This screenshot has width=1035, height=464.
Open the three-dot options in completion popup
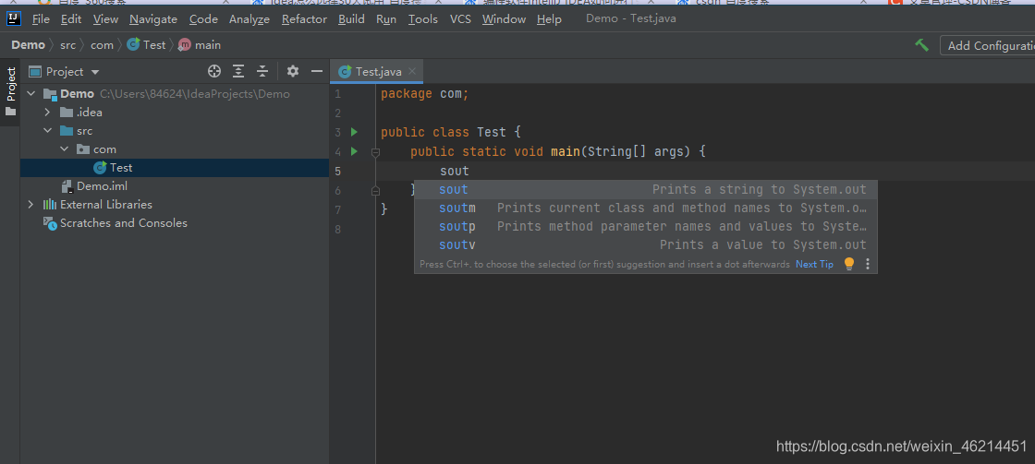point(868,264)
